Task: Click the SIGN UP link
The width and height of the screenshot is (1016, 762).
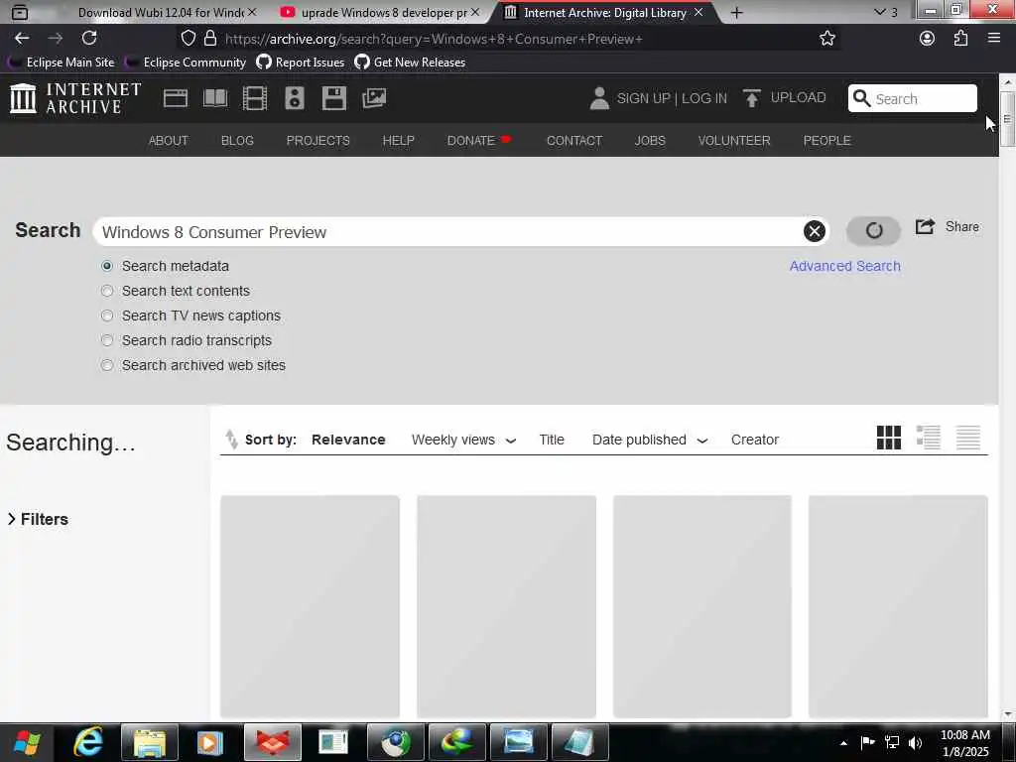Action: 643,98
